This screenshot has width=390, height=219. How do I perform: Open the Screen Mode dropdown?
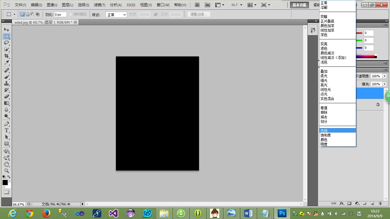pos(266,5)
